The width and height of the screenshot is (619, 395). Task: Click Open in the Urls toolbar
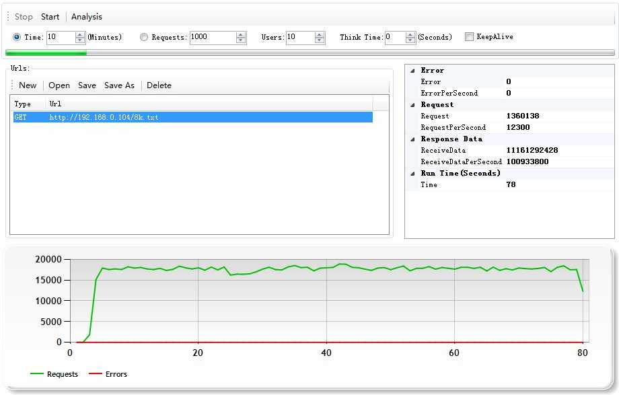click(59, 85)
